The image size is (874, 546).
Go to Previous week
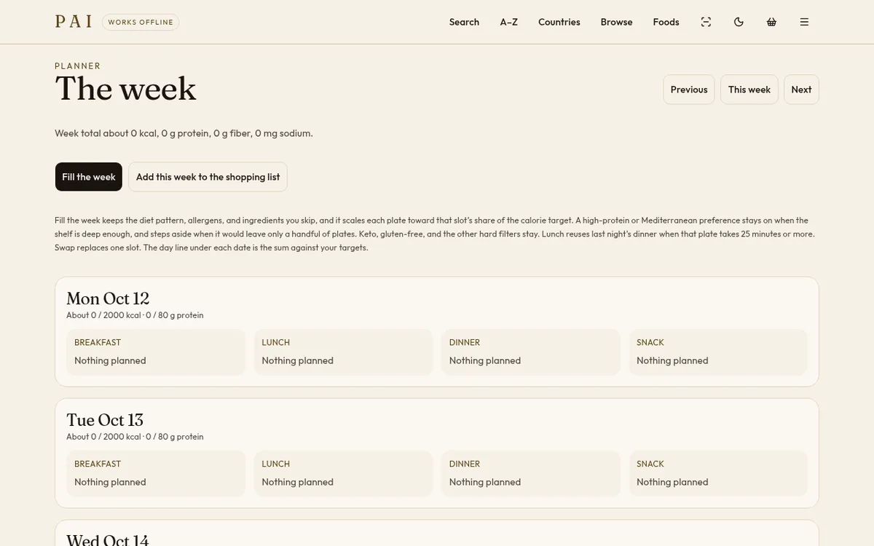pos(689,90)
